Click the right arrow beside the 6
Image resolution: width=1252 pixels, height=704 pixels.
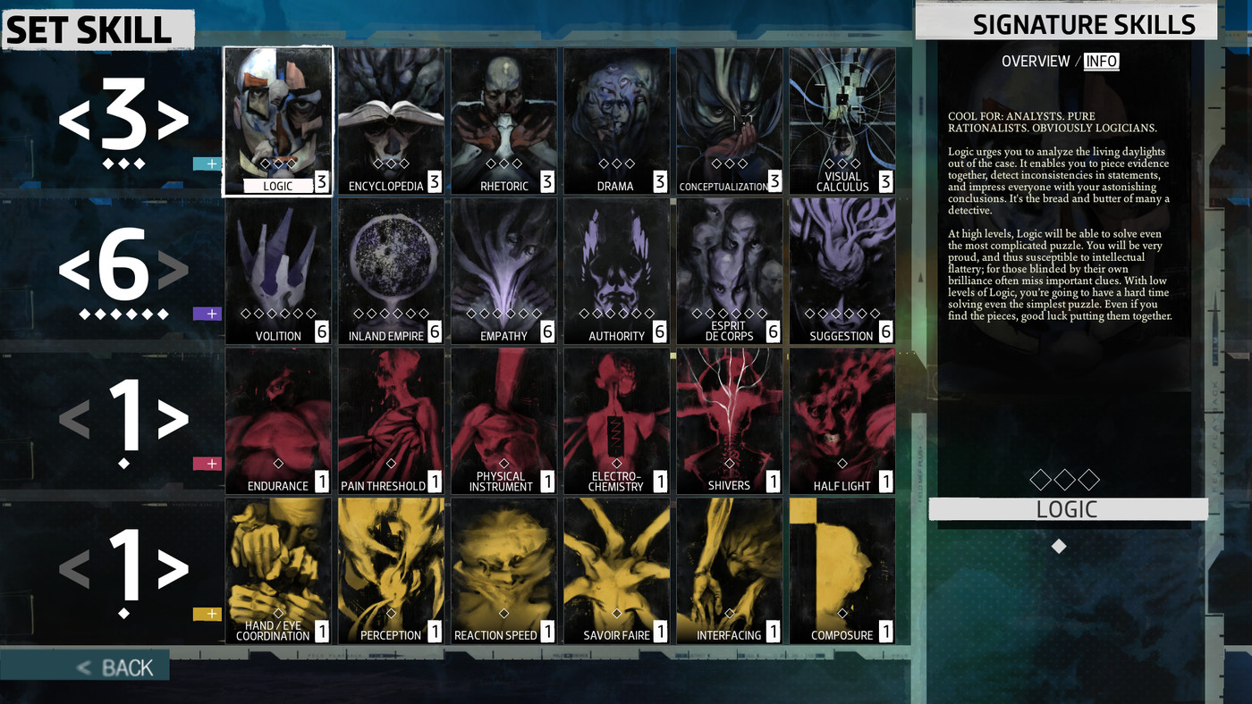173,269
